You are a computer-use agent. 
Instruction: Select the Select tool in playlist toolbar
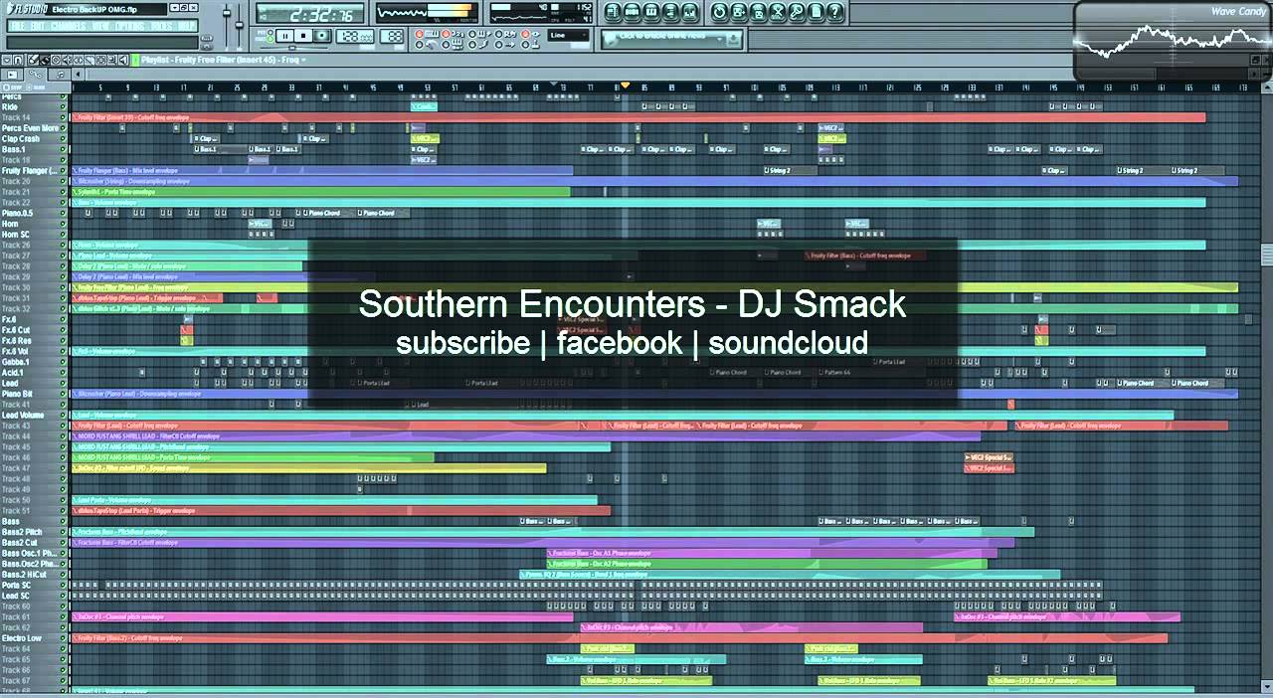click(100, 60)
